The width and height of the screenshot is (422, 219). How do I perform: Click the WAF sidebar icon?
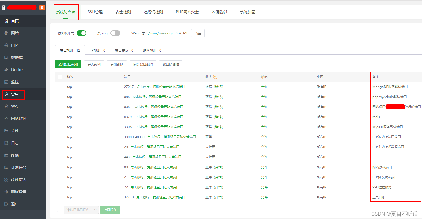[x=6, y=106]
